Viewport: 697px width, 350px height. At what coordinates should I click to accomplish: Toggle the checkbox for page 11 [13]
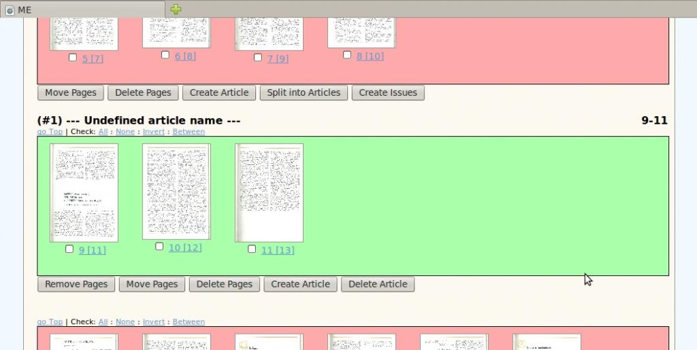click(x=252, y=249)
